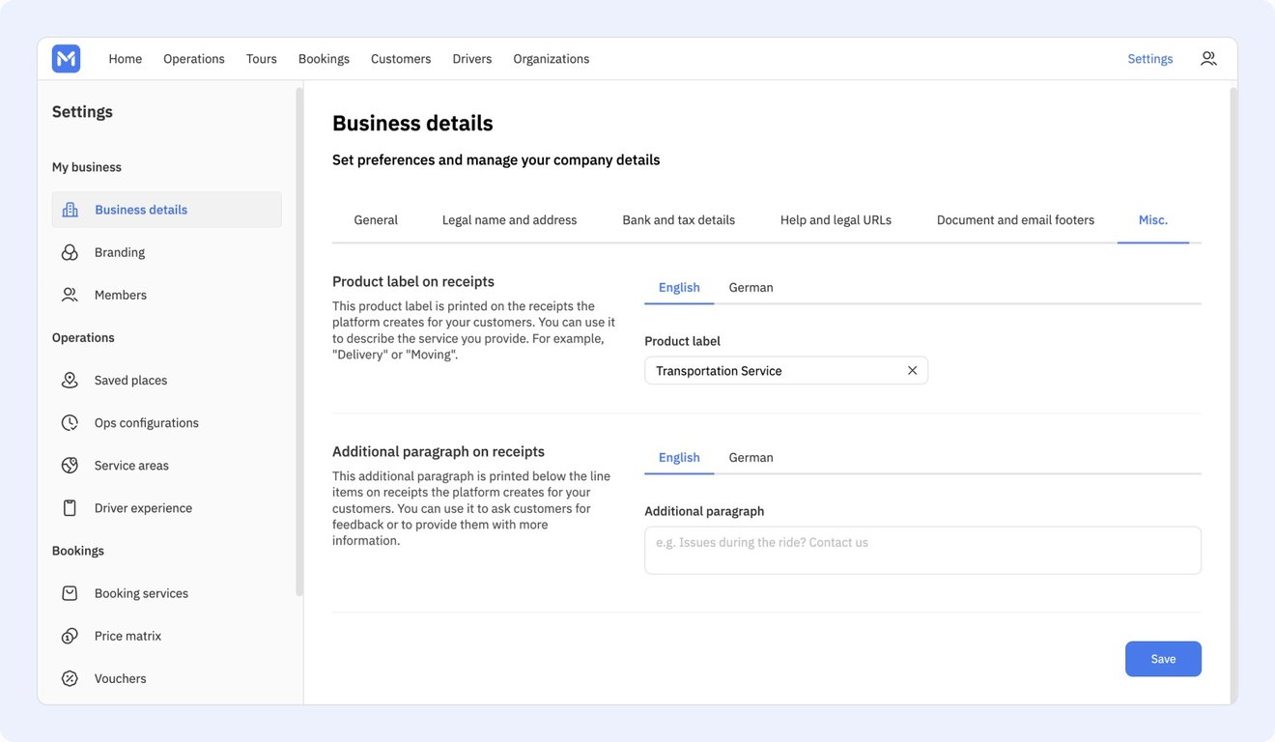Switch Product label section to German
Image resolution: width=1275 pixels, height=742 pixels.
click(751, 288)
